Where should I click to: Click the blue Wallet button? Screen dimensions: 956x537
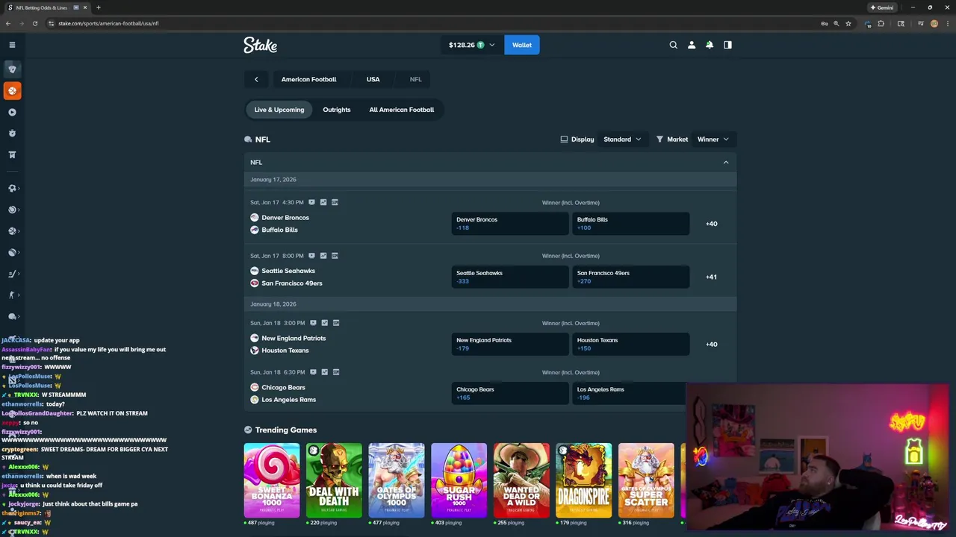point(521,45)
